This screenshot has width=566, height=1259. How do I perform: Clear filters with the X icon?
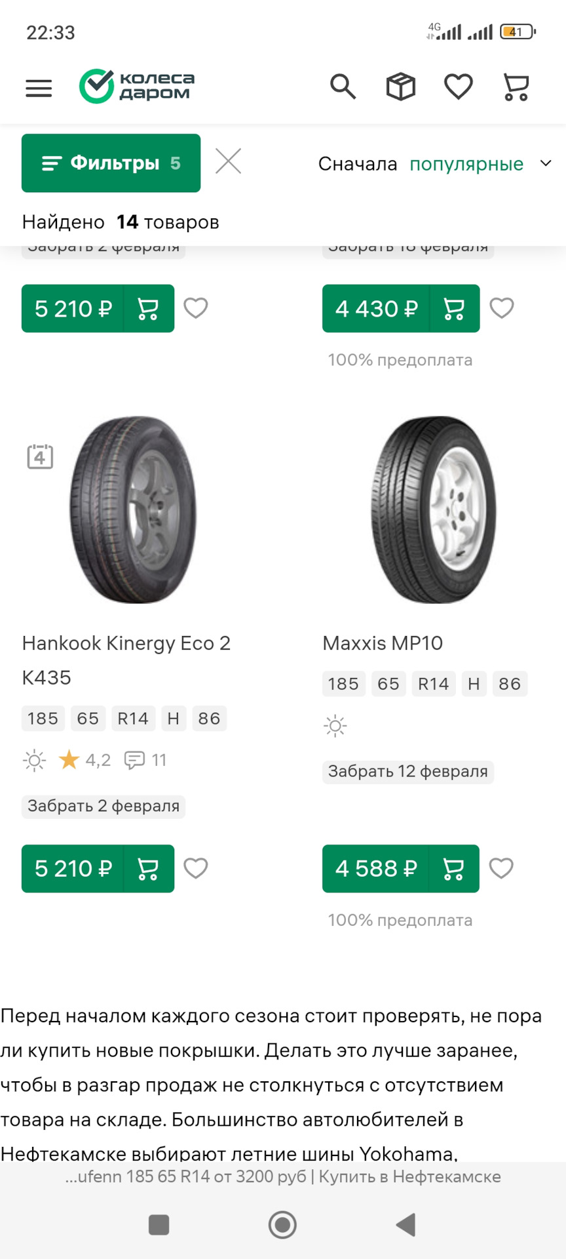pos(228,161)
